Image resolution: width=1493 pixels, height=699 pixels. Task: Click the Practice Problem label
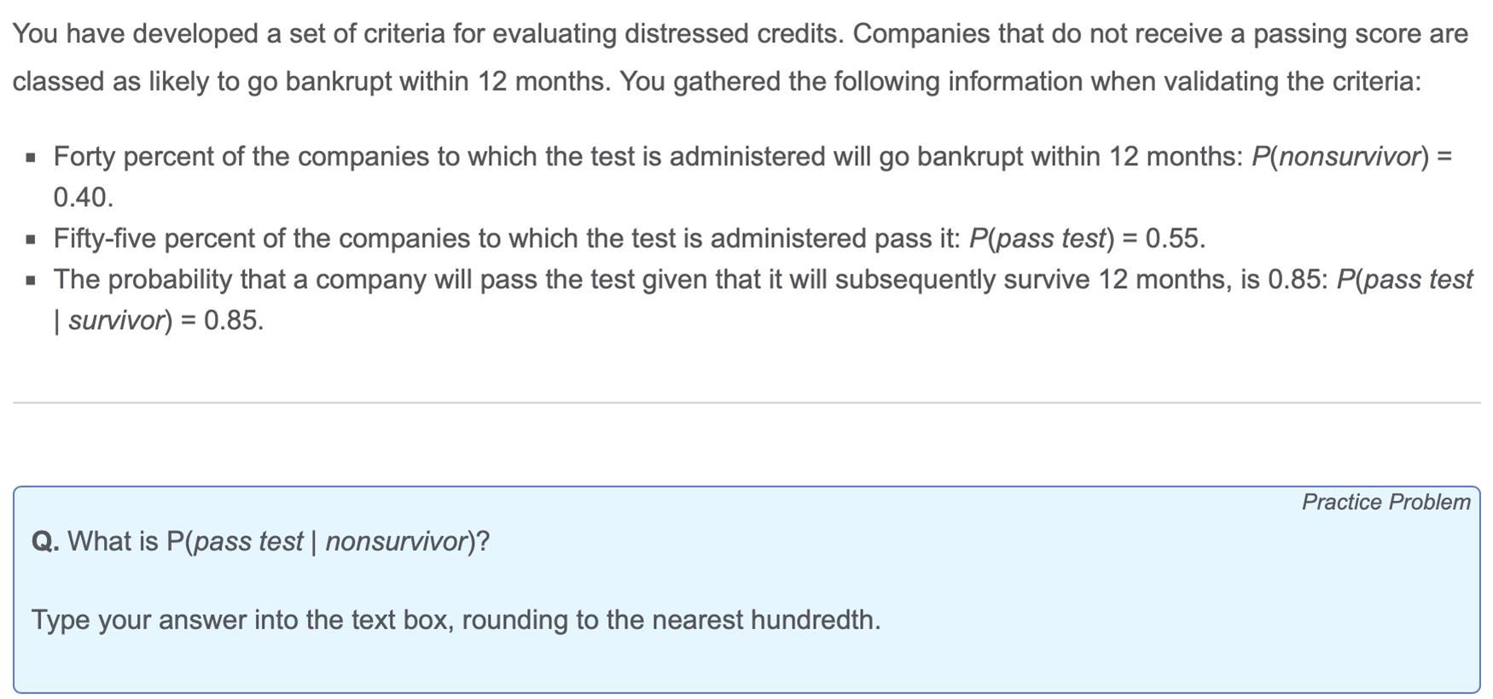(1386, 502)
